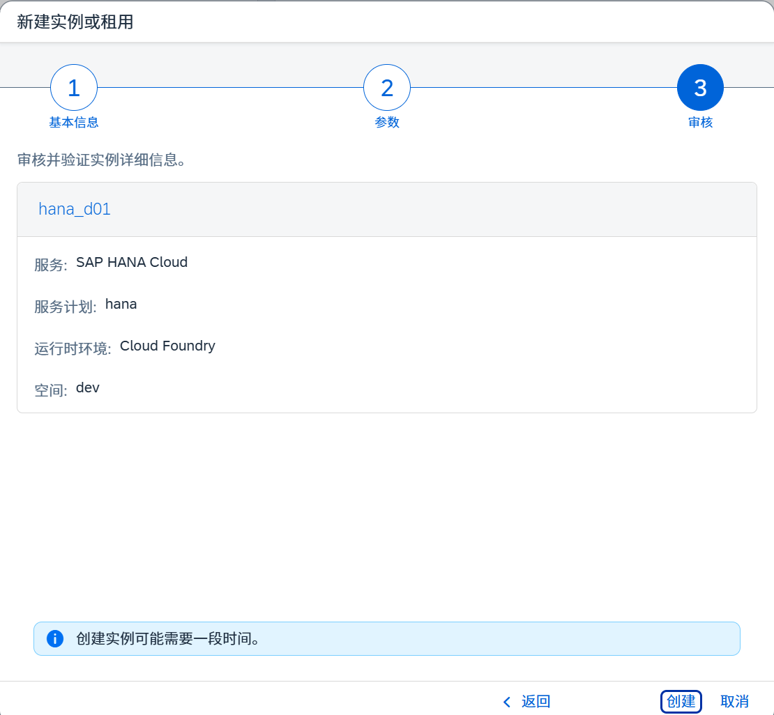Go to wizard step 1 circle
Viewport: 774px width, 715px height.
point(73,88)
